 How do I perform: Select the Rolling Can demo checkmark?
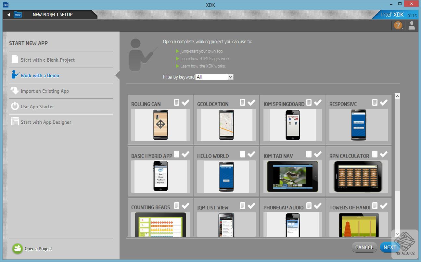point(185,102)
